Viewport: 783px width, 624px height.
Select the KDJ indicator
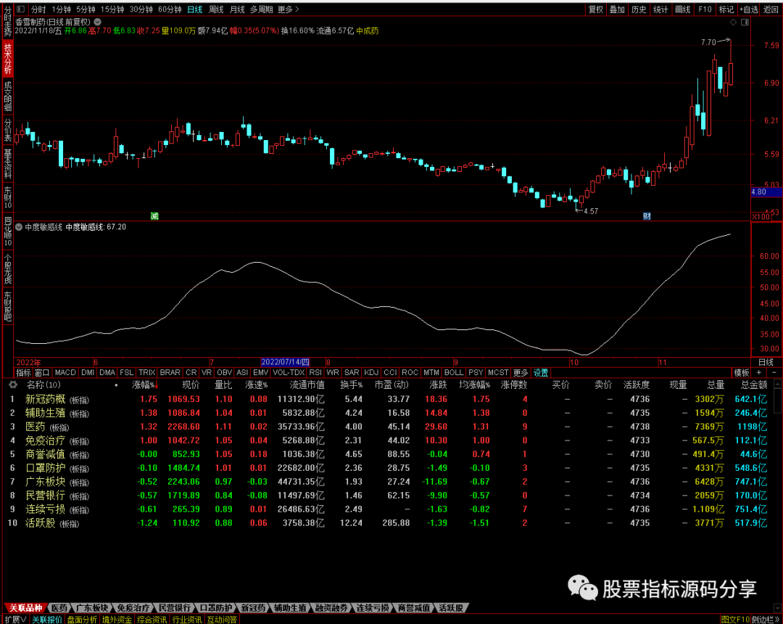[x=371, y=373]
